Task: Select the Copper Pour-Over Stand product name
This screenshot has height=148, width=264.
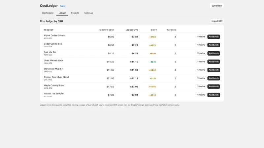Action: pos(56,77)
